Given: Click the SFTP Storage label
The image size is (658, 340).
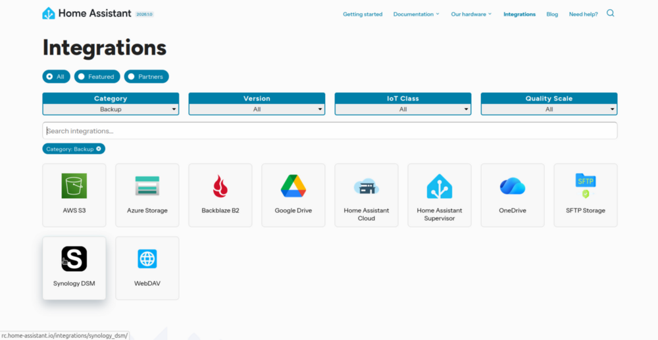Looking at the screenshot, I should [586, 210].
